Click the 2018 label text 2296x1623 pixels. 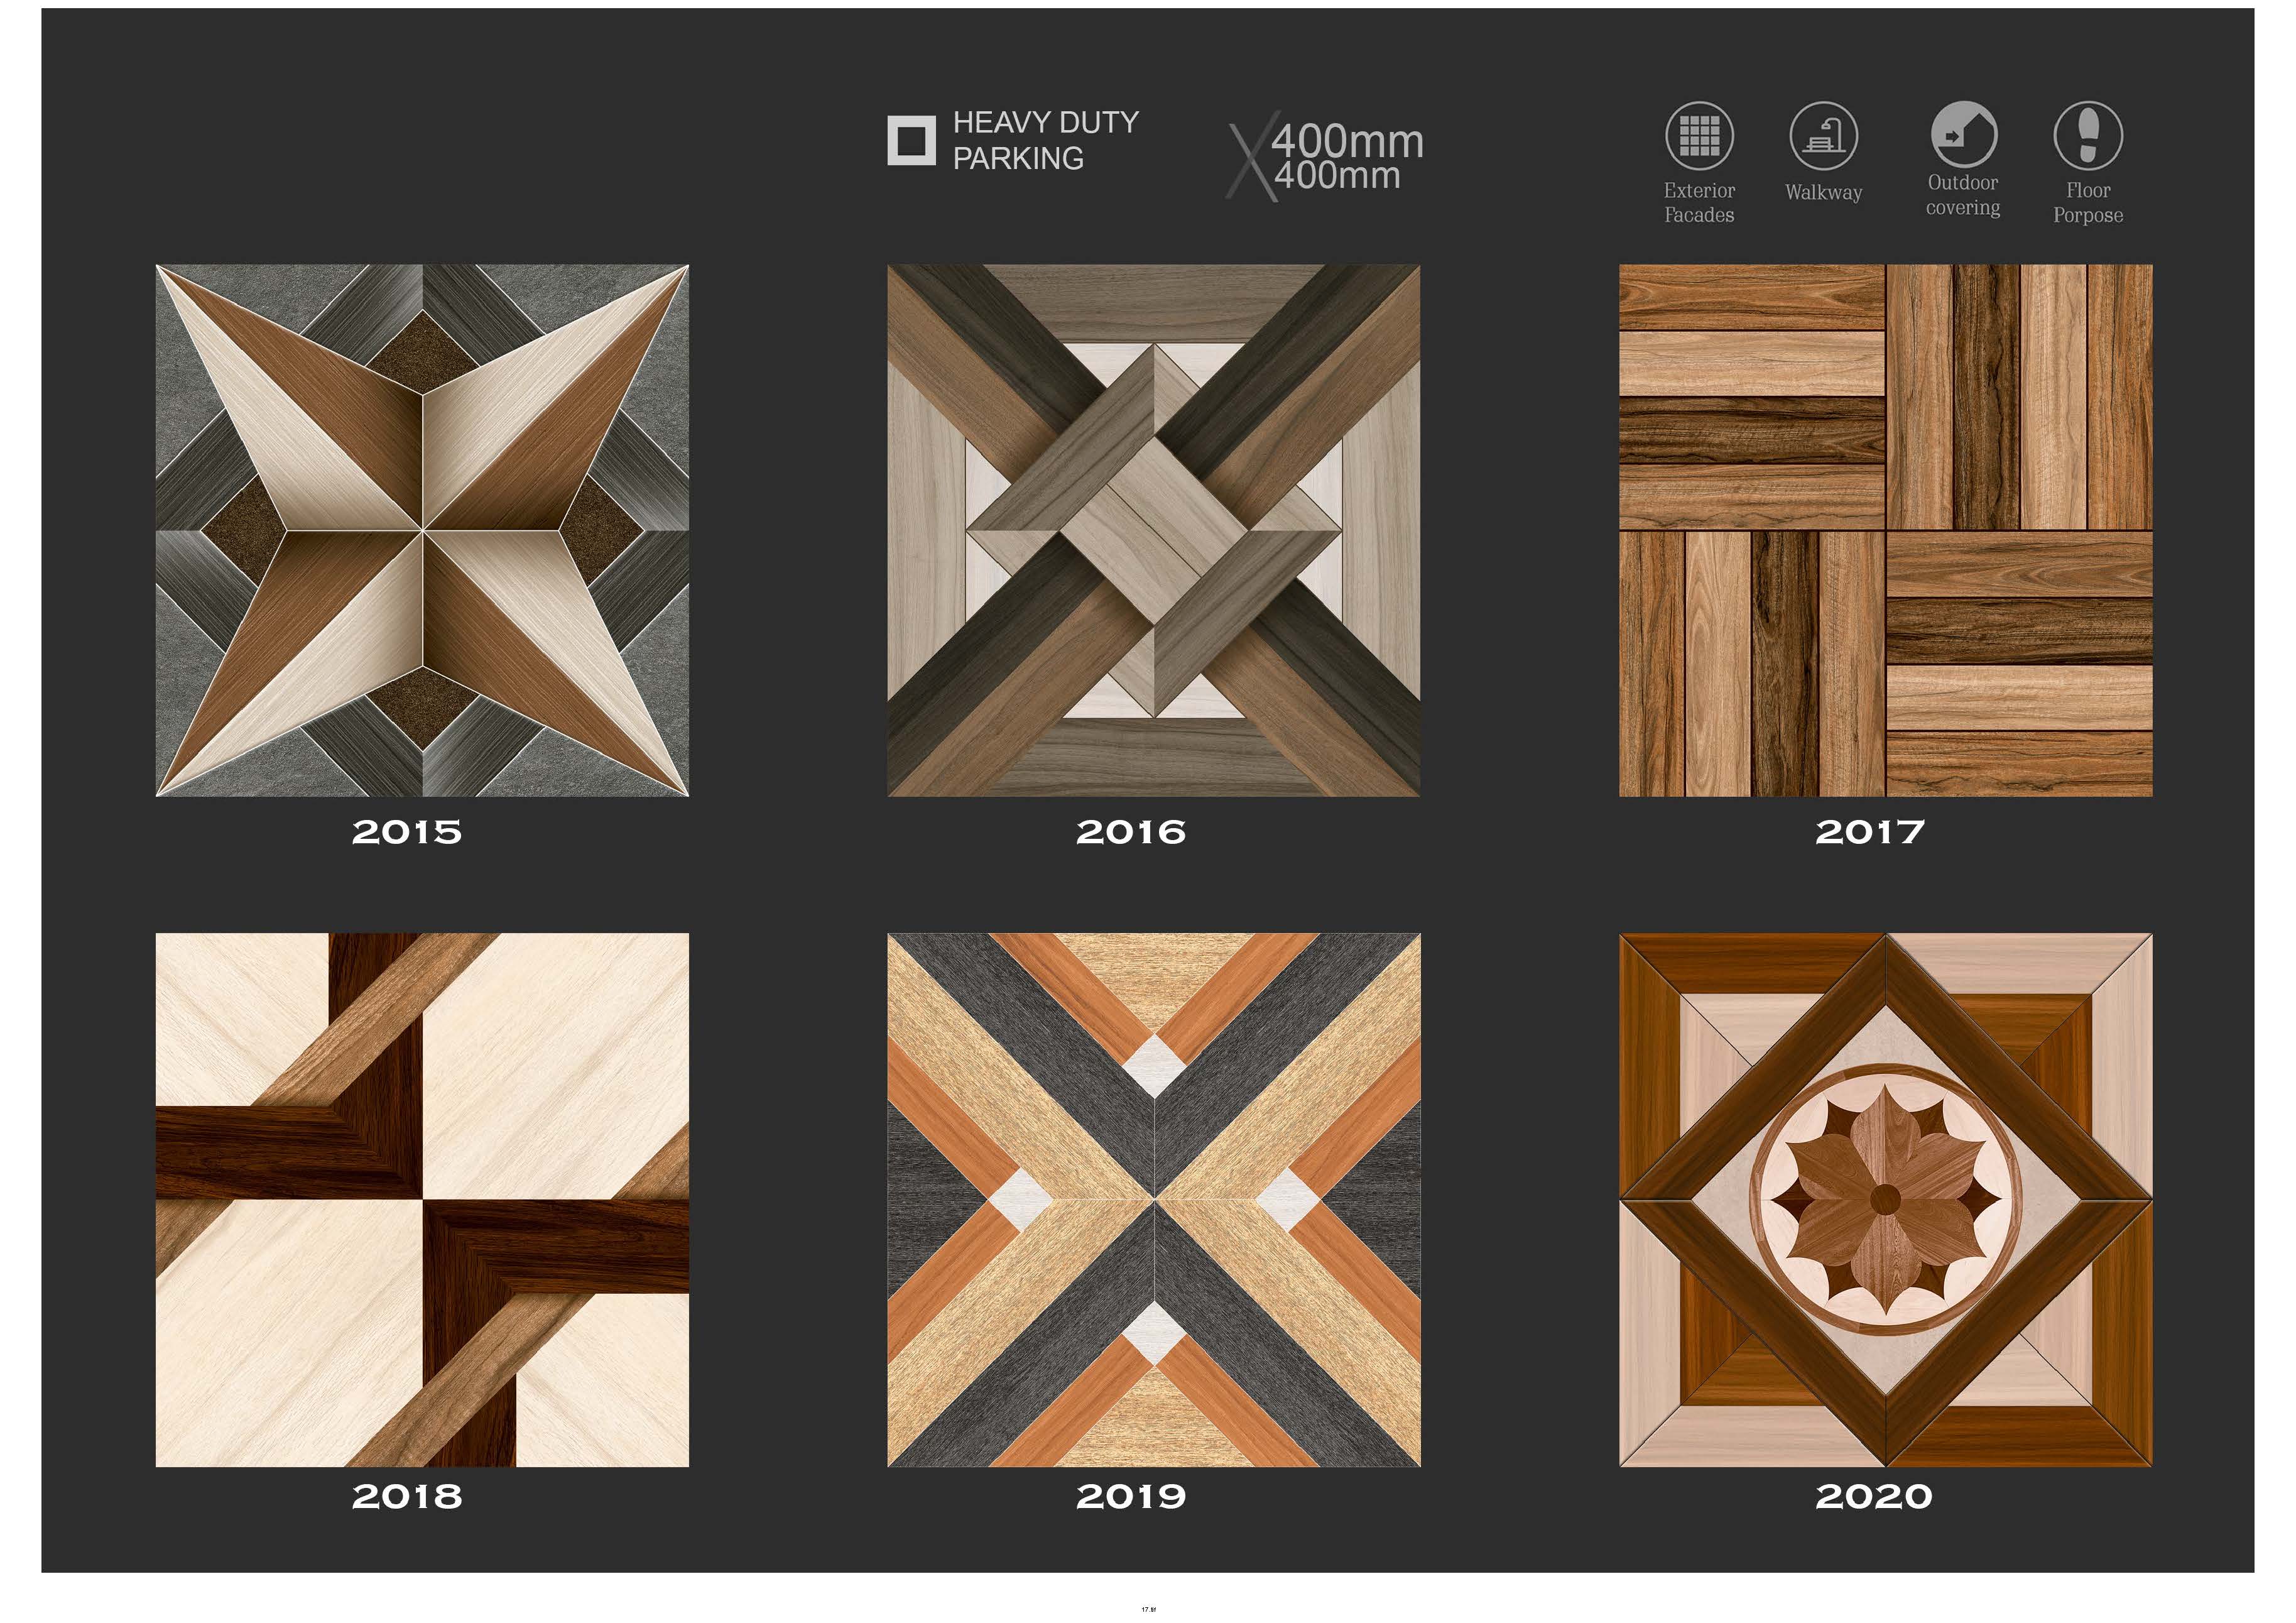pos(407,1497)
